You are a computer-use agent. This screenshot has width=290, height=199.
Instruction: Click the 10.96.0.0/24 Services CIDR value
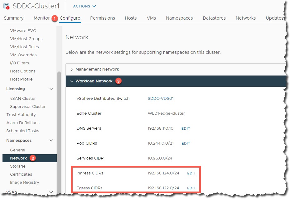click(x=160, y=158)
